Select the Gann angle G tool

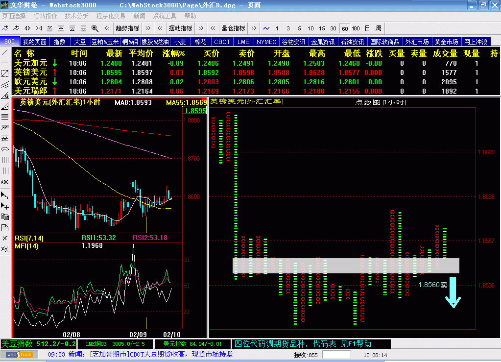coord(5,95)
